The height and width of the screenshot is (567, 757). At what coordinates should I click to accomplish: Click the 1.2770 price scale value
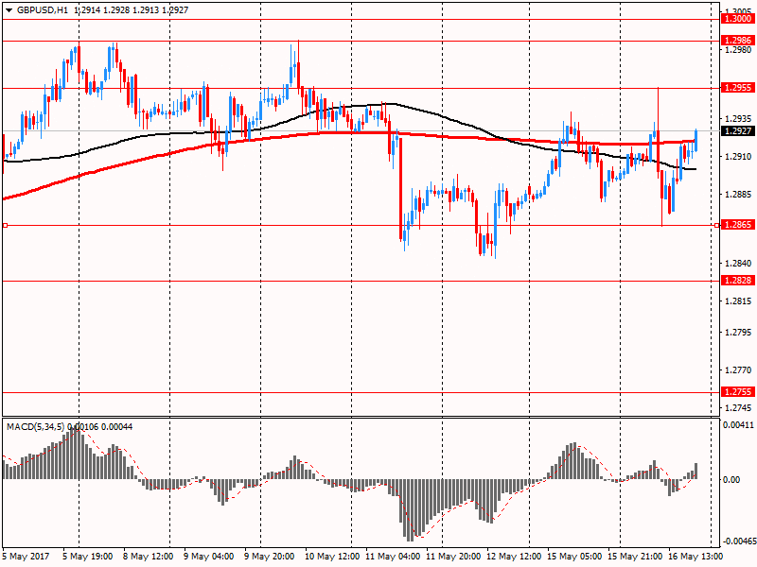(738, 370)
